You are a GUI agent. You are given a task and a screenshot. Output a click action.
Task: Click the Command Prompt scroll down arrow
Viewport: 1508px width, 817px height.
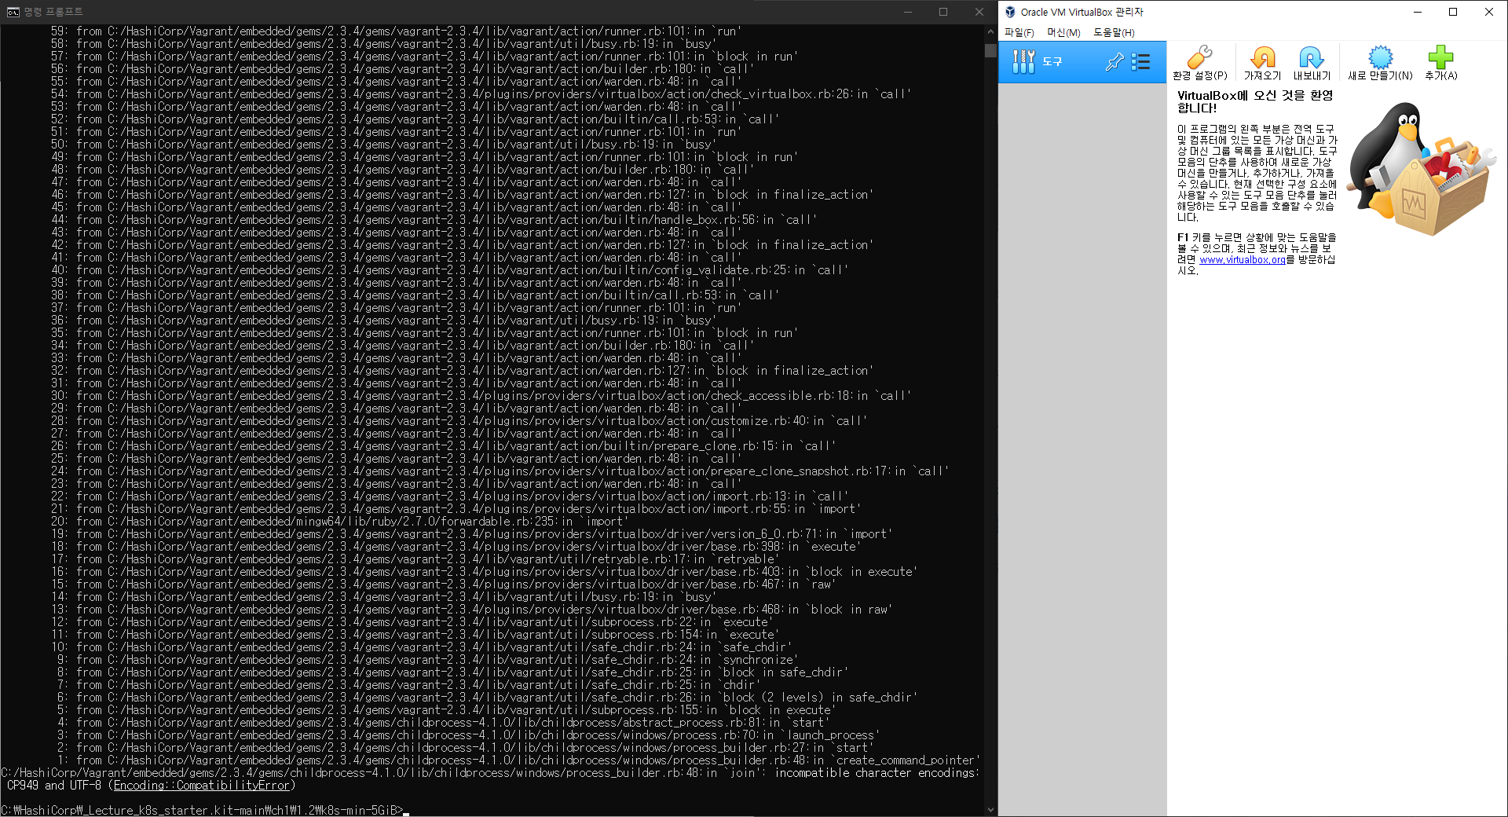[990, 810]
